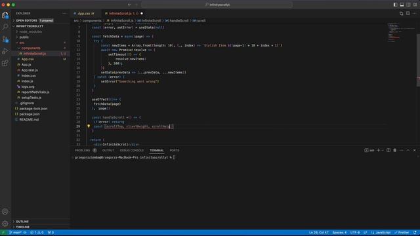
Task: Open customize layout control
Action: coord(415,5)
